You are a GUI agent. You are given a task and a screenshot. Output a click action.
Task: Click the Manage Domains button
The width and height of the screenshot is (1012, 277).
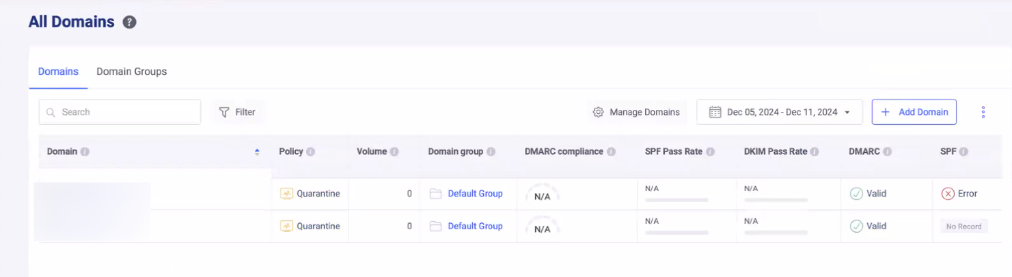pyautogui.click(x=636, y=112)
